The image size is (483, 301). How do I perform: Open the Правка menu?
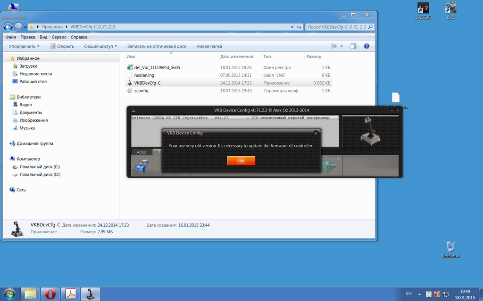click(x=28, y=37)
